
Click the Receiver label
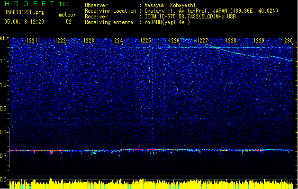click(x=96, y=17)
